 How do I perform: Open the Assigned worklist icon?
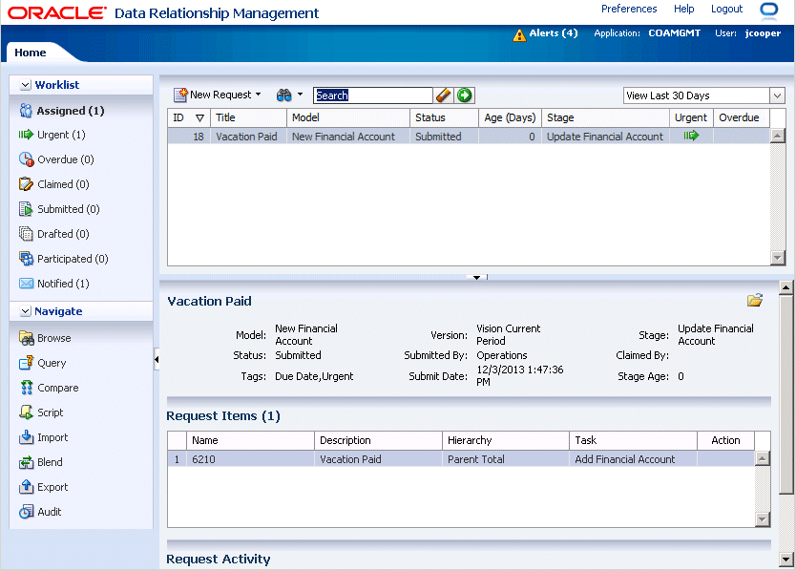(26, 110)
